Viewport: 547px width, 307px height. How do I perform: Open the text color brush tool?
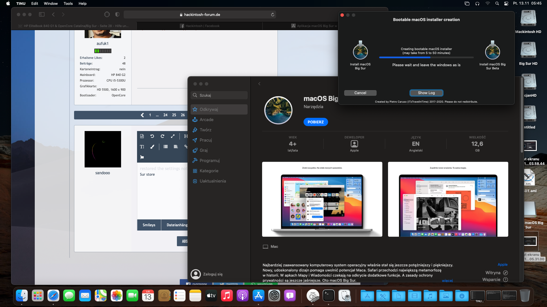click(x=152, y=147)
